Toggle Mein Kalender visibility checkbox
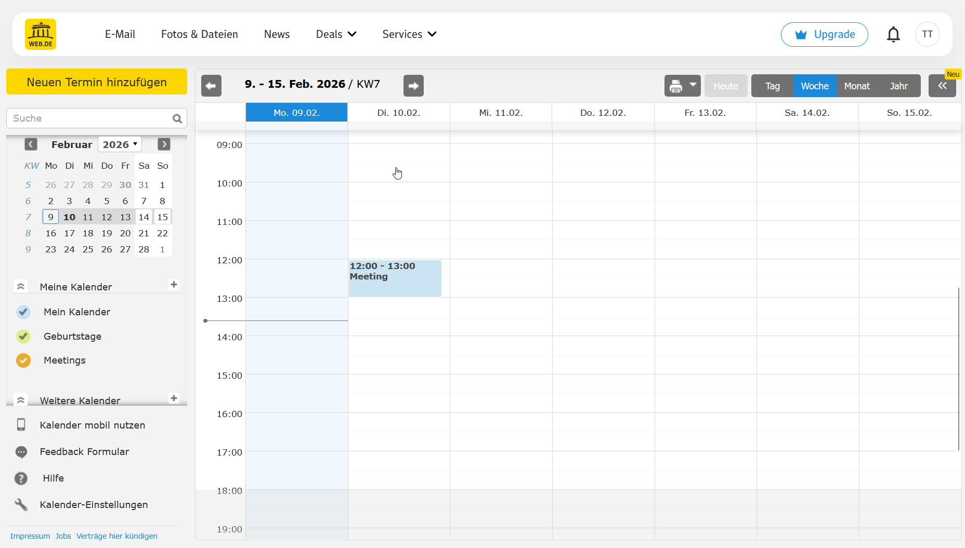Viewport: 965px width, 548px height. click(x=23, y=312)
